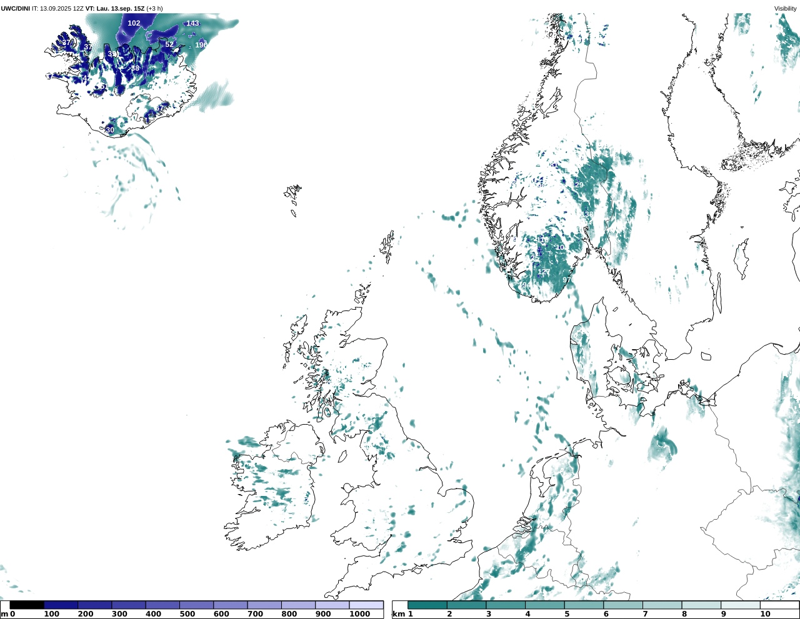
Task: Click the '102' visibility value north of Iceland
Action: 134,23
